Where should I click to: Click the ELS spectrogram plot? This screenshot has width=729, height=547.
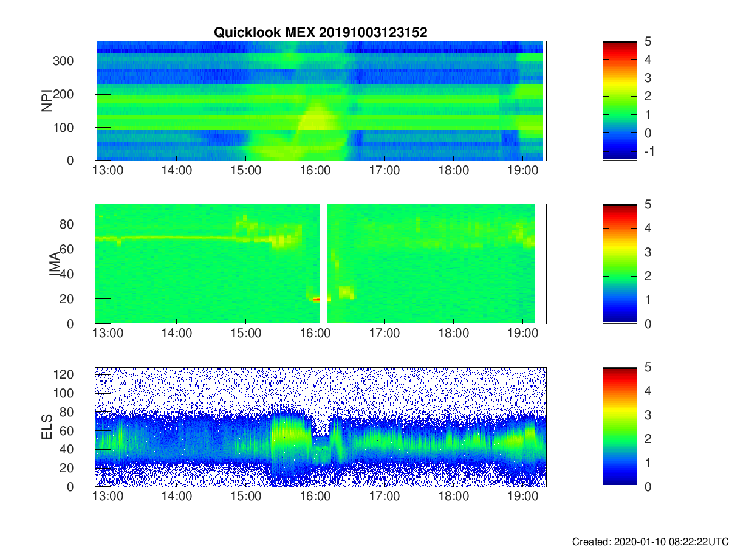320,427
